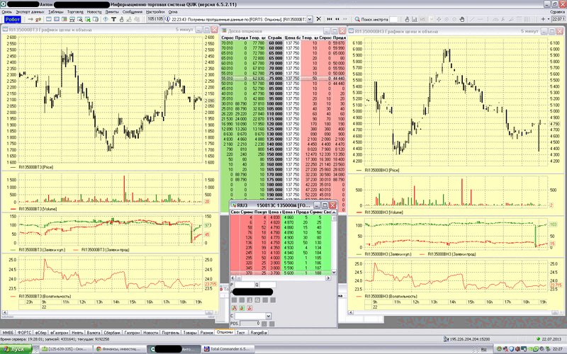Switch to the Сбербанк tab

tap(111, 331)
